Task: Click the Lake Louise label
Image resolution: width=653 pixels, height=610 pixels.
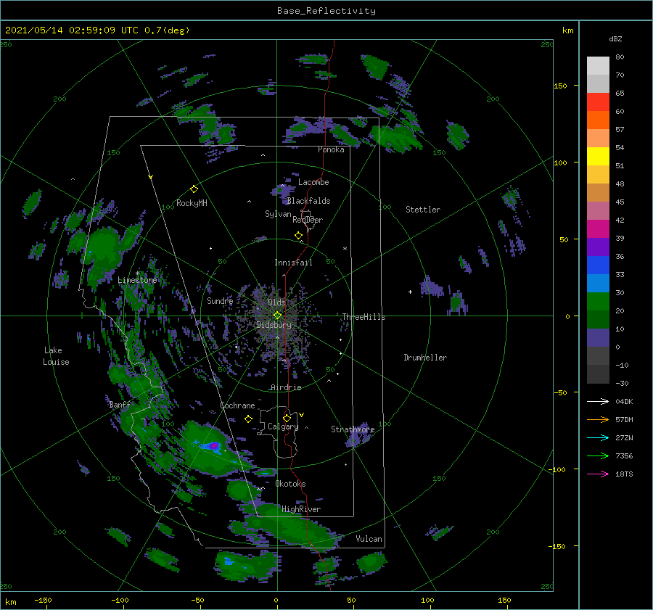Action: (56, 356)
